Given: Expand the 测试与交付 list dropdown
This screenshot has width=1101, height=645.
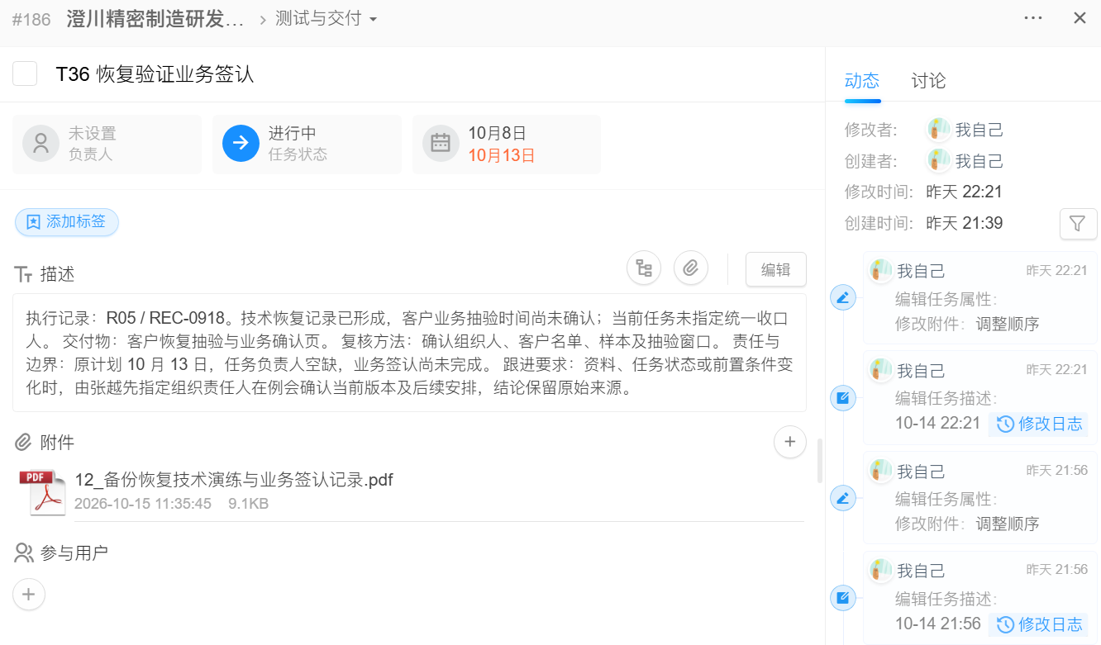Looking at the screenshot, I should pyautogui.click(x=326, y=19).
